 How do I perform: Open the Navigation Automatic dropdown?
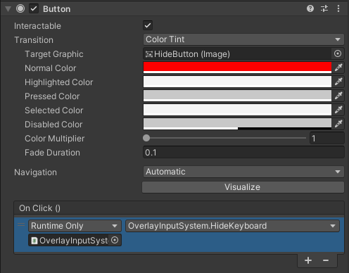243,172
